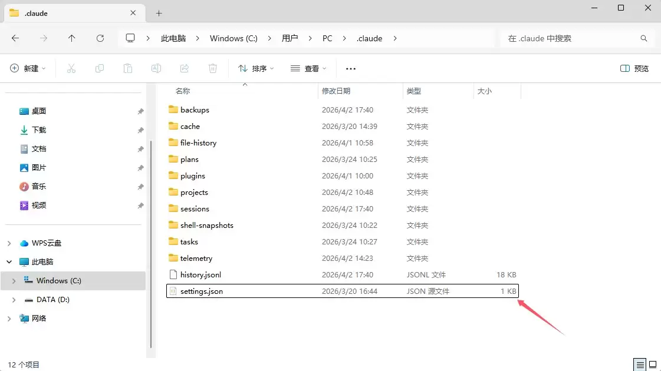661x371 pixels.
Task: Collapse the 此电脑 tree node
Action: [9, 262]
